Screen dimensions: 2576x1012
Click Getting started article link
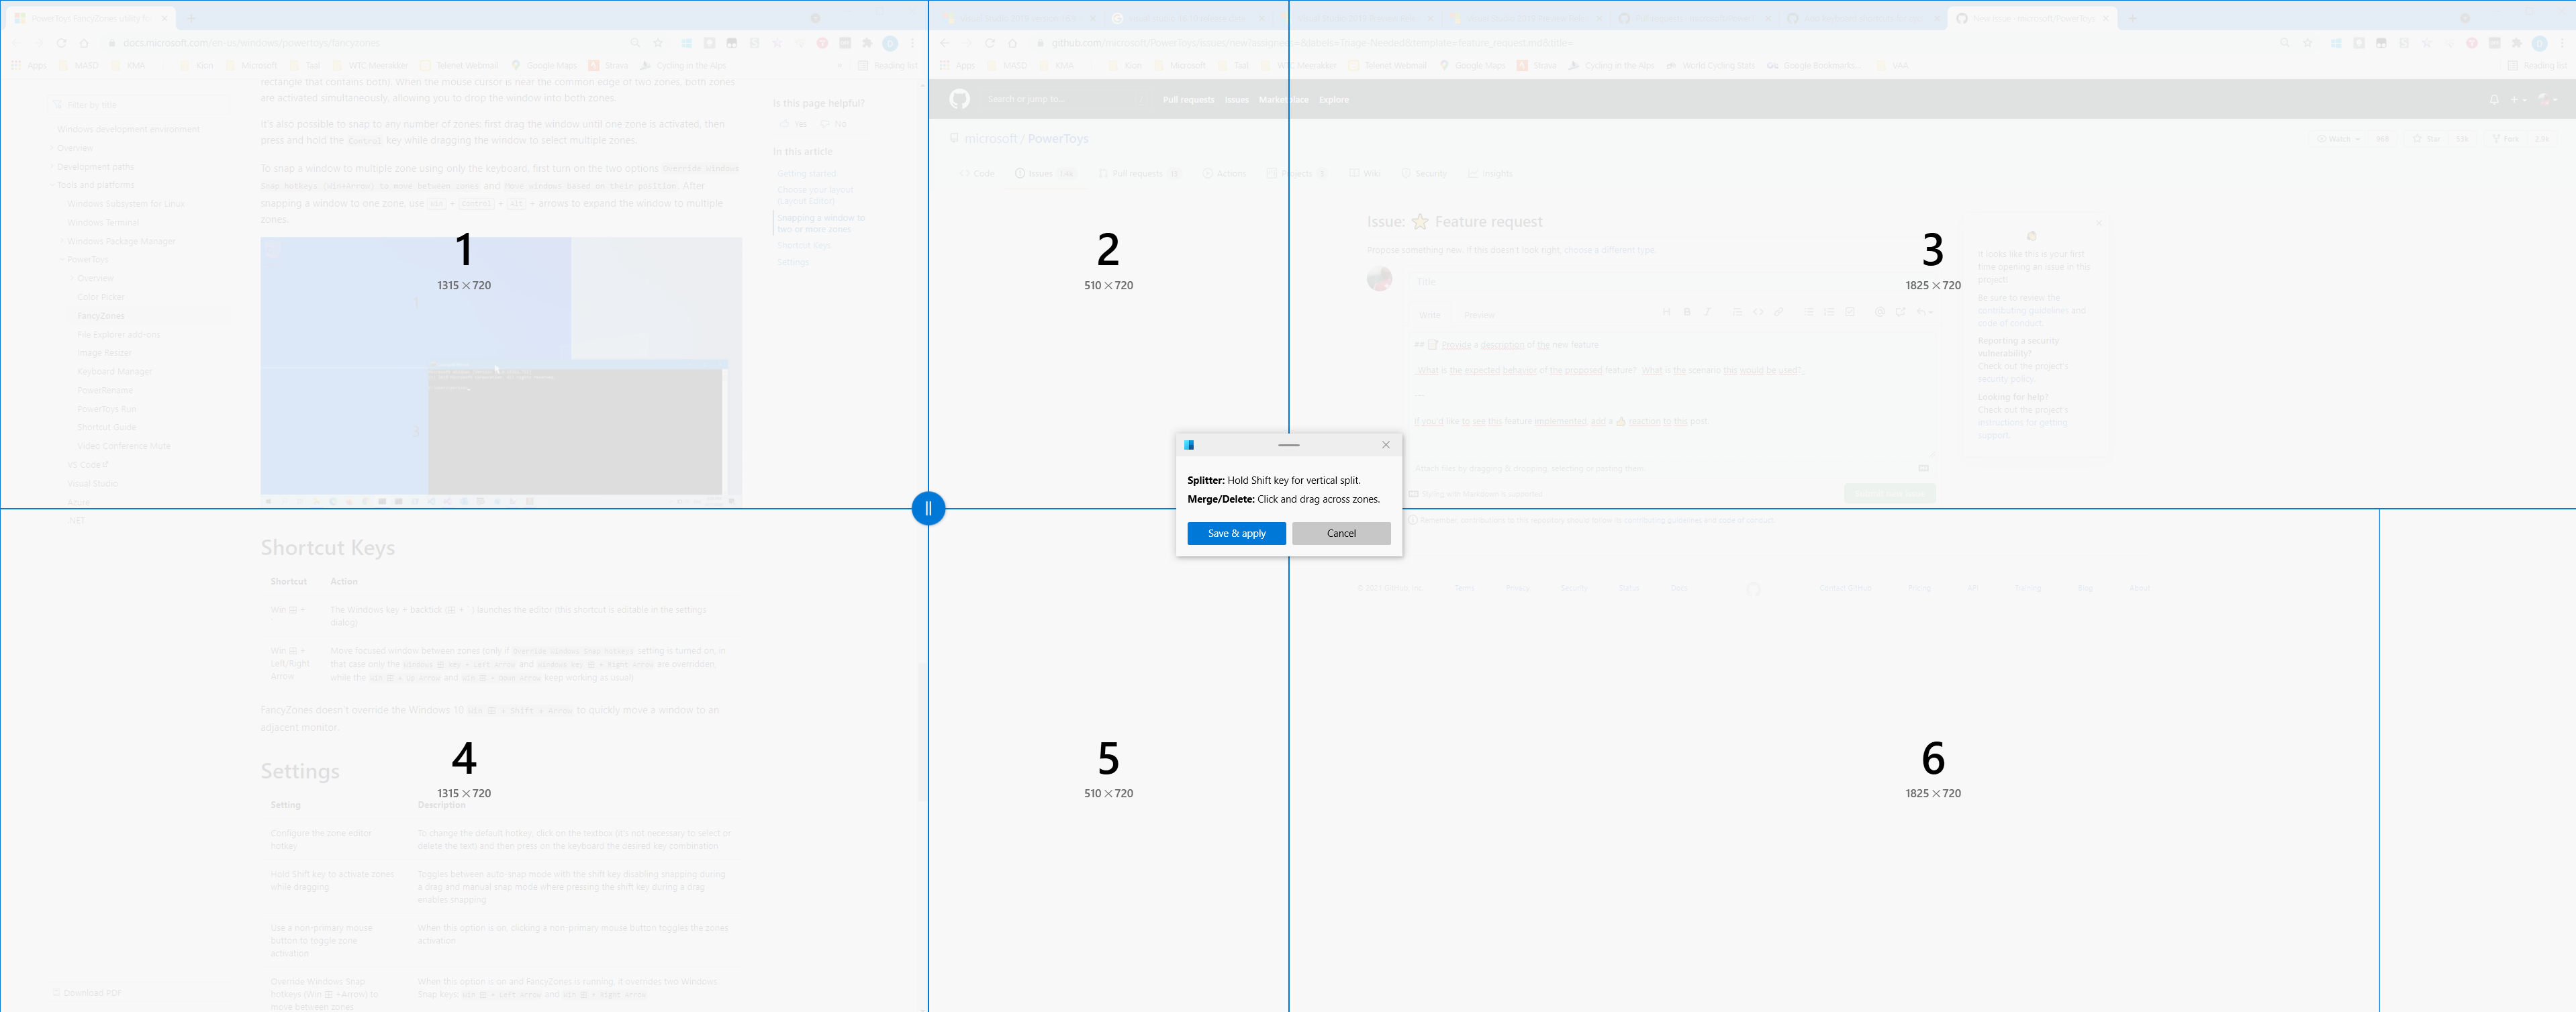click(x=806, y=174)
